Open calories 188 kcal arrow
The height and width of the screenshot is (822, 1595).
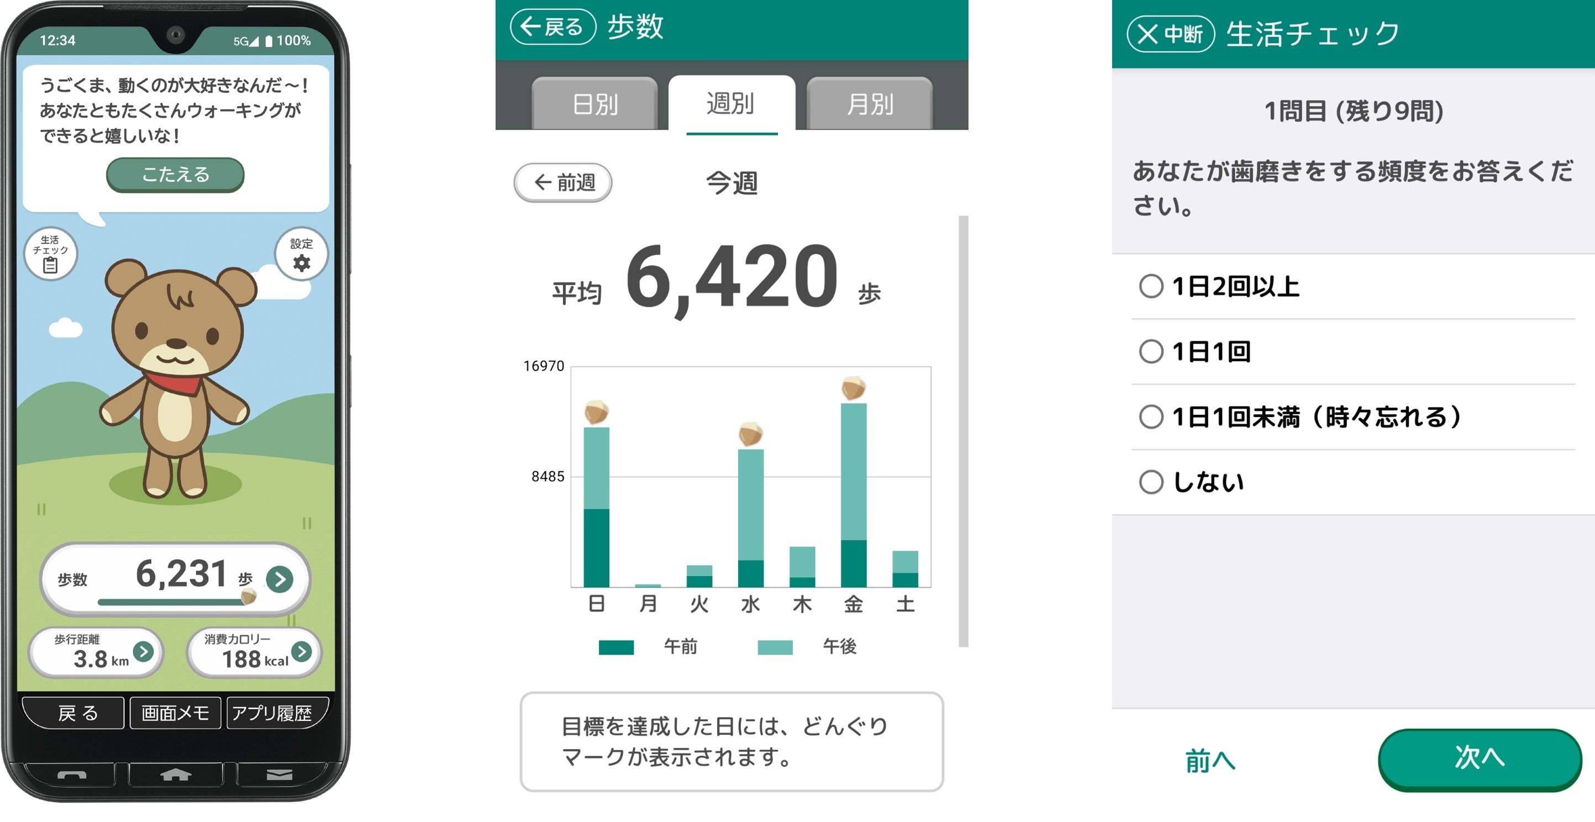coord(302,651)
